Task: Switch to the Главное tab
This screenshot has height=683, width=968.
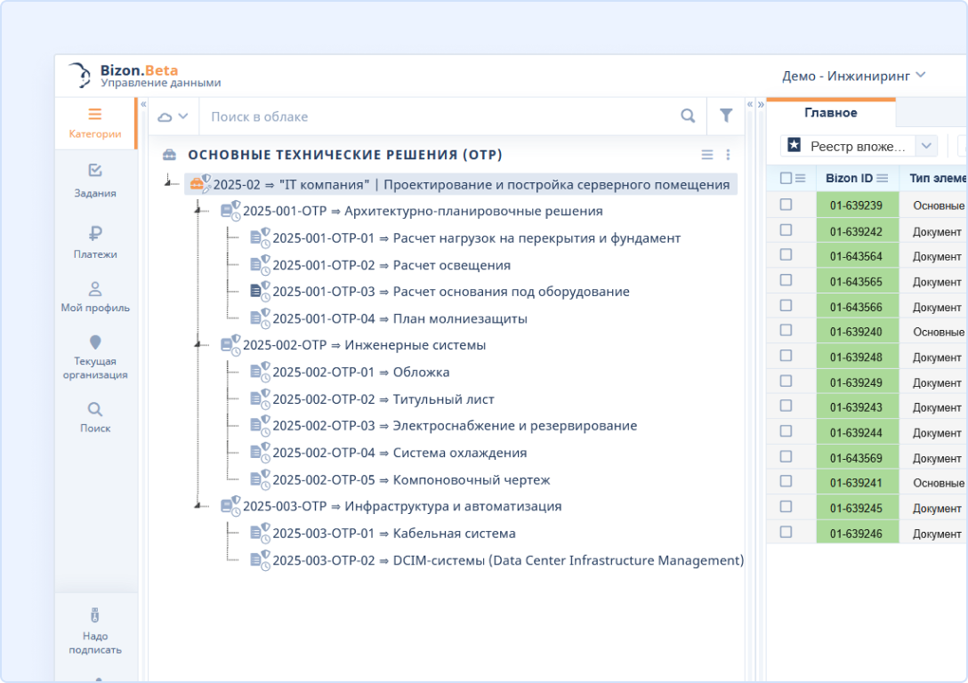Action: [830, 113]
